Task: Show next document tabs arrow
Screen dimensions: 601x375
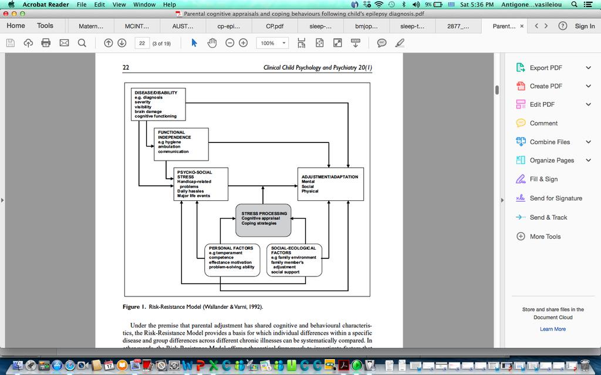Action: 546,26
